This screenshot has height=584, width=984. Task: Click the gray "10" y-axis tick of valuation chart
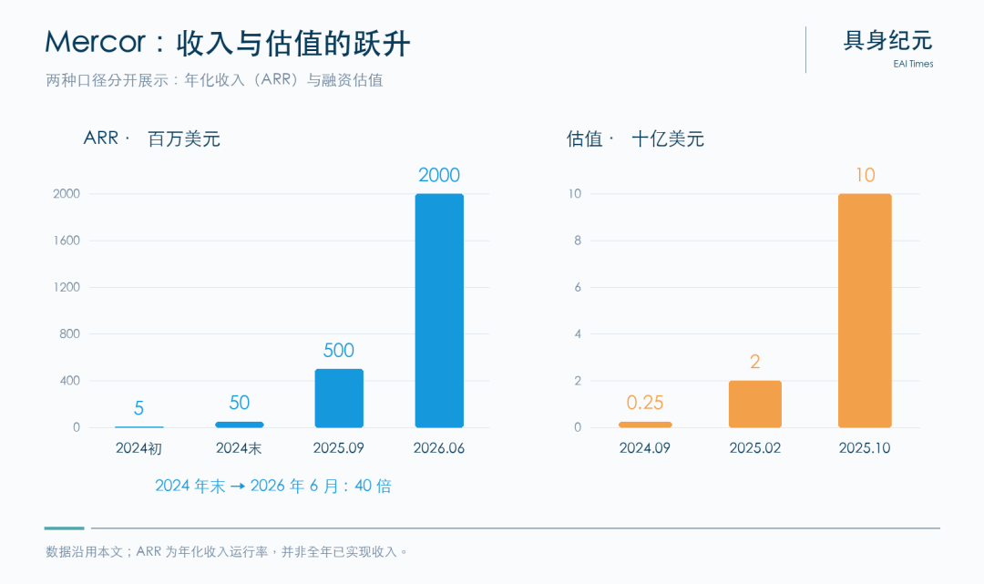tap(575, 194)
